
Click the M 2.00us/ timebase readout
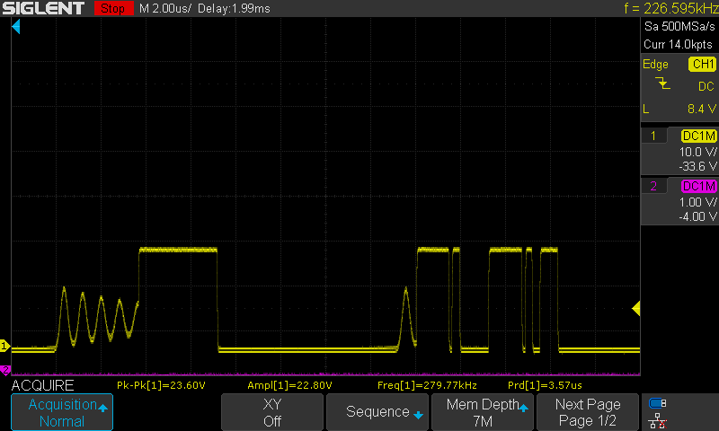(165, 8)
